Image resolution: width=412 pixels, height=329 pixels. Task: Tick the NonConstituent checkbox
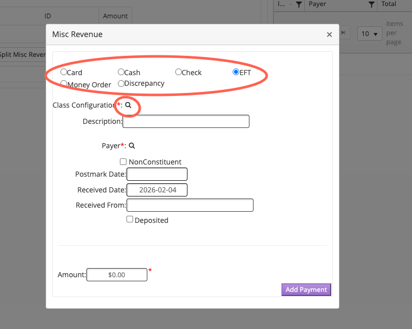[x=123, y=161]
